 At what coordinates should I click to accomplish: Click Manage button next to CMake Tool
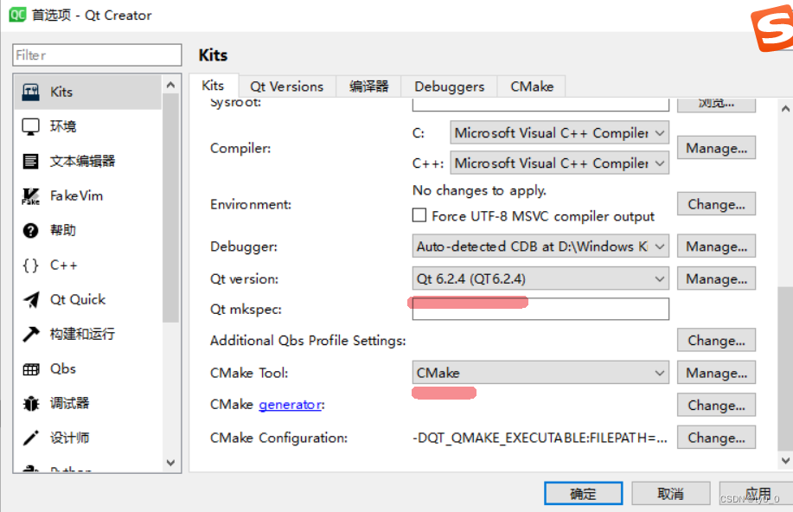pyautogui.click(x=716, y=373)
